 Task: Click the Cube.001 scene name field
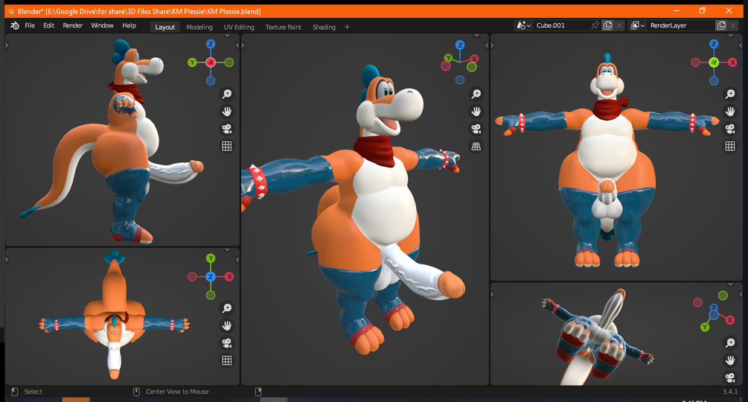(561, 26)
